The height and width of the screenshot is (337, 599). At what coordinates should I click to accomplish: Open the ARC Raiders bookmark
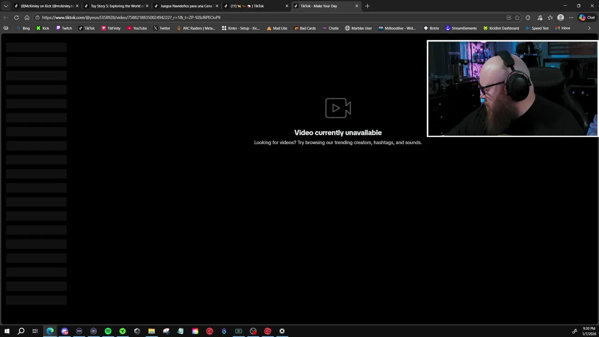coord(196,28)
